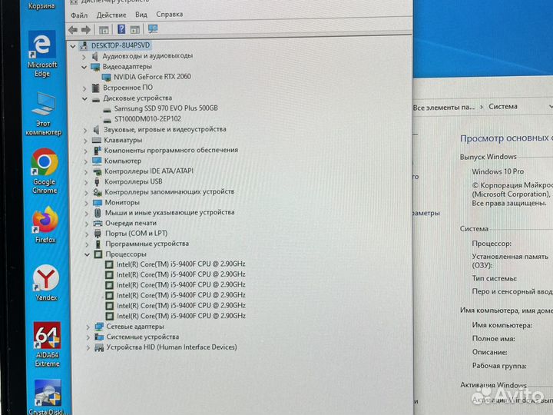Click the Контроллеры запоминающих устройств icon
Viewport: 553px width, 415px height.
(x=98, y=192)
